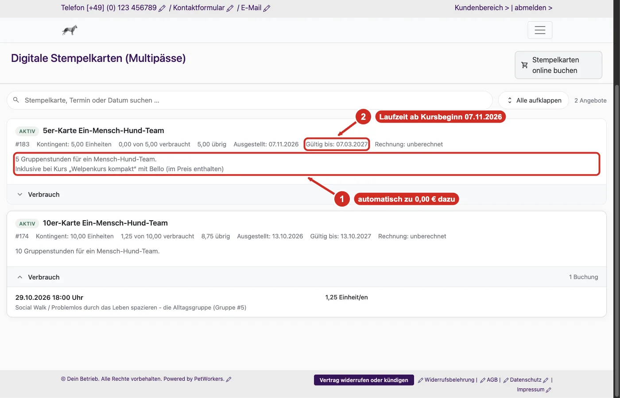
Task: Click the pencil icon after the PetWorkers footer text
Action: click(229, 379)
